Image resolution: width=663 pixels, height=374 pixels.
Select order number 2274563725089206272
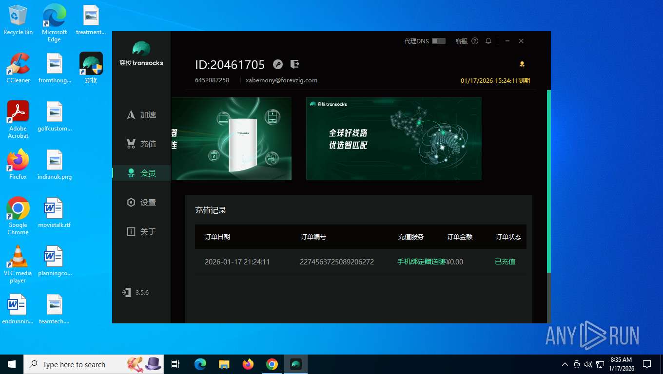tap(337, 262)
